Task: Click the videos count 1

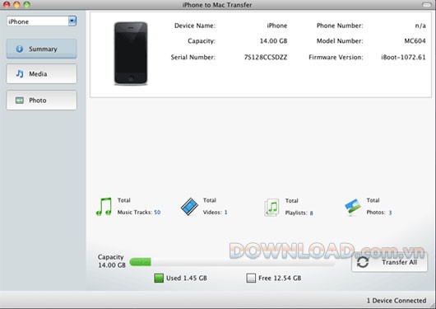Action: click(x=225, y=213)
